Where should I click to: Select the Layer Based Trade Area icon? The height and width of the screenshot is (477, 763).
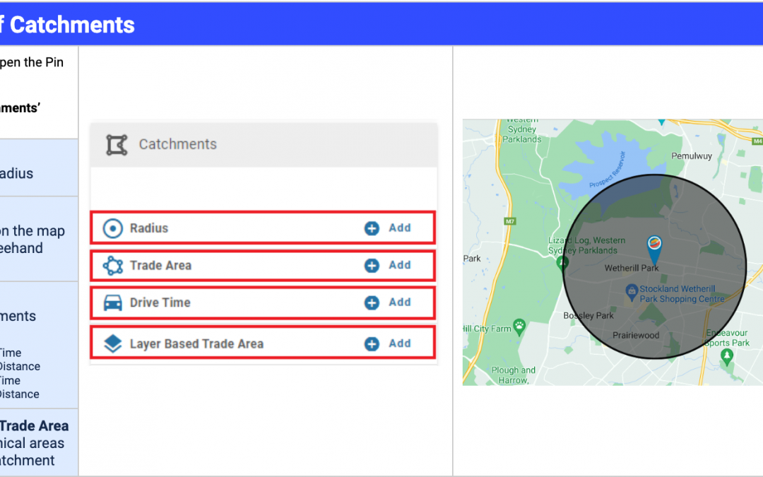point(112,344)
